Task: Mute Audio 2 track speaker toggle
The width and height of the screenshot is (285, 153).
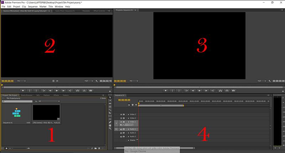Action: pyautogui.click(x=121, y=133)
